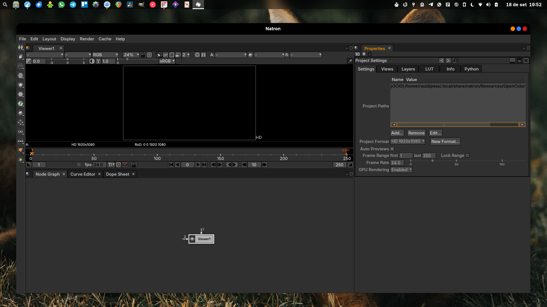
Task: Expand the GPU Rendering Enabled dropdown
Action: [401, 170]
